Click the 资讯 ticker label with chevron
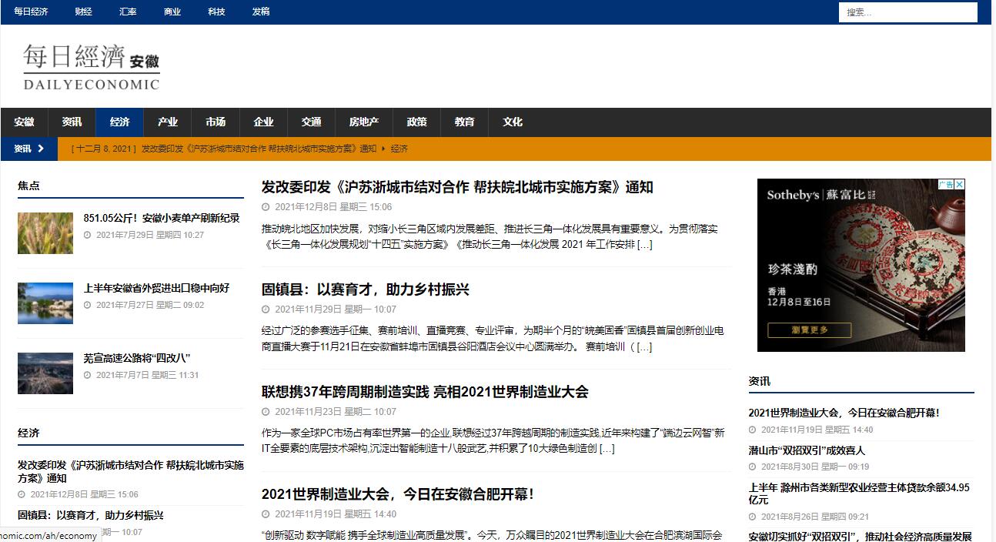Image resolution: width=996 pixels, height=542 pixels. (x=28, y=149)
